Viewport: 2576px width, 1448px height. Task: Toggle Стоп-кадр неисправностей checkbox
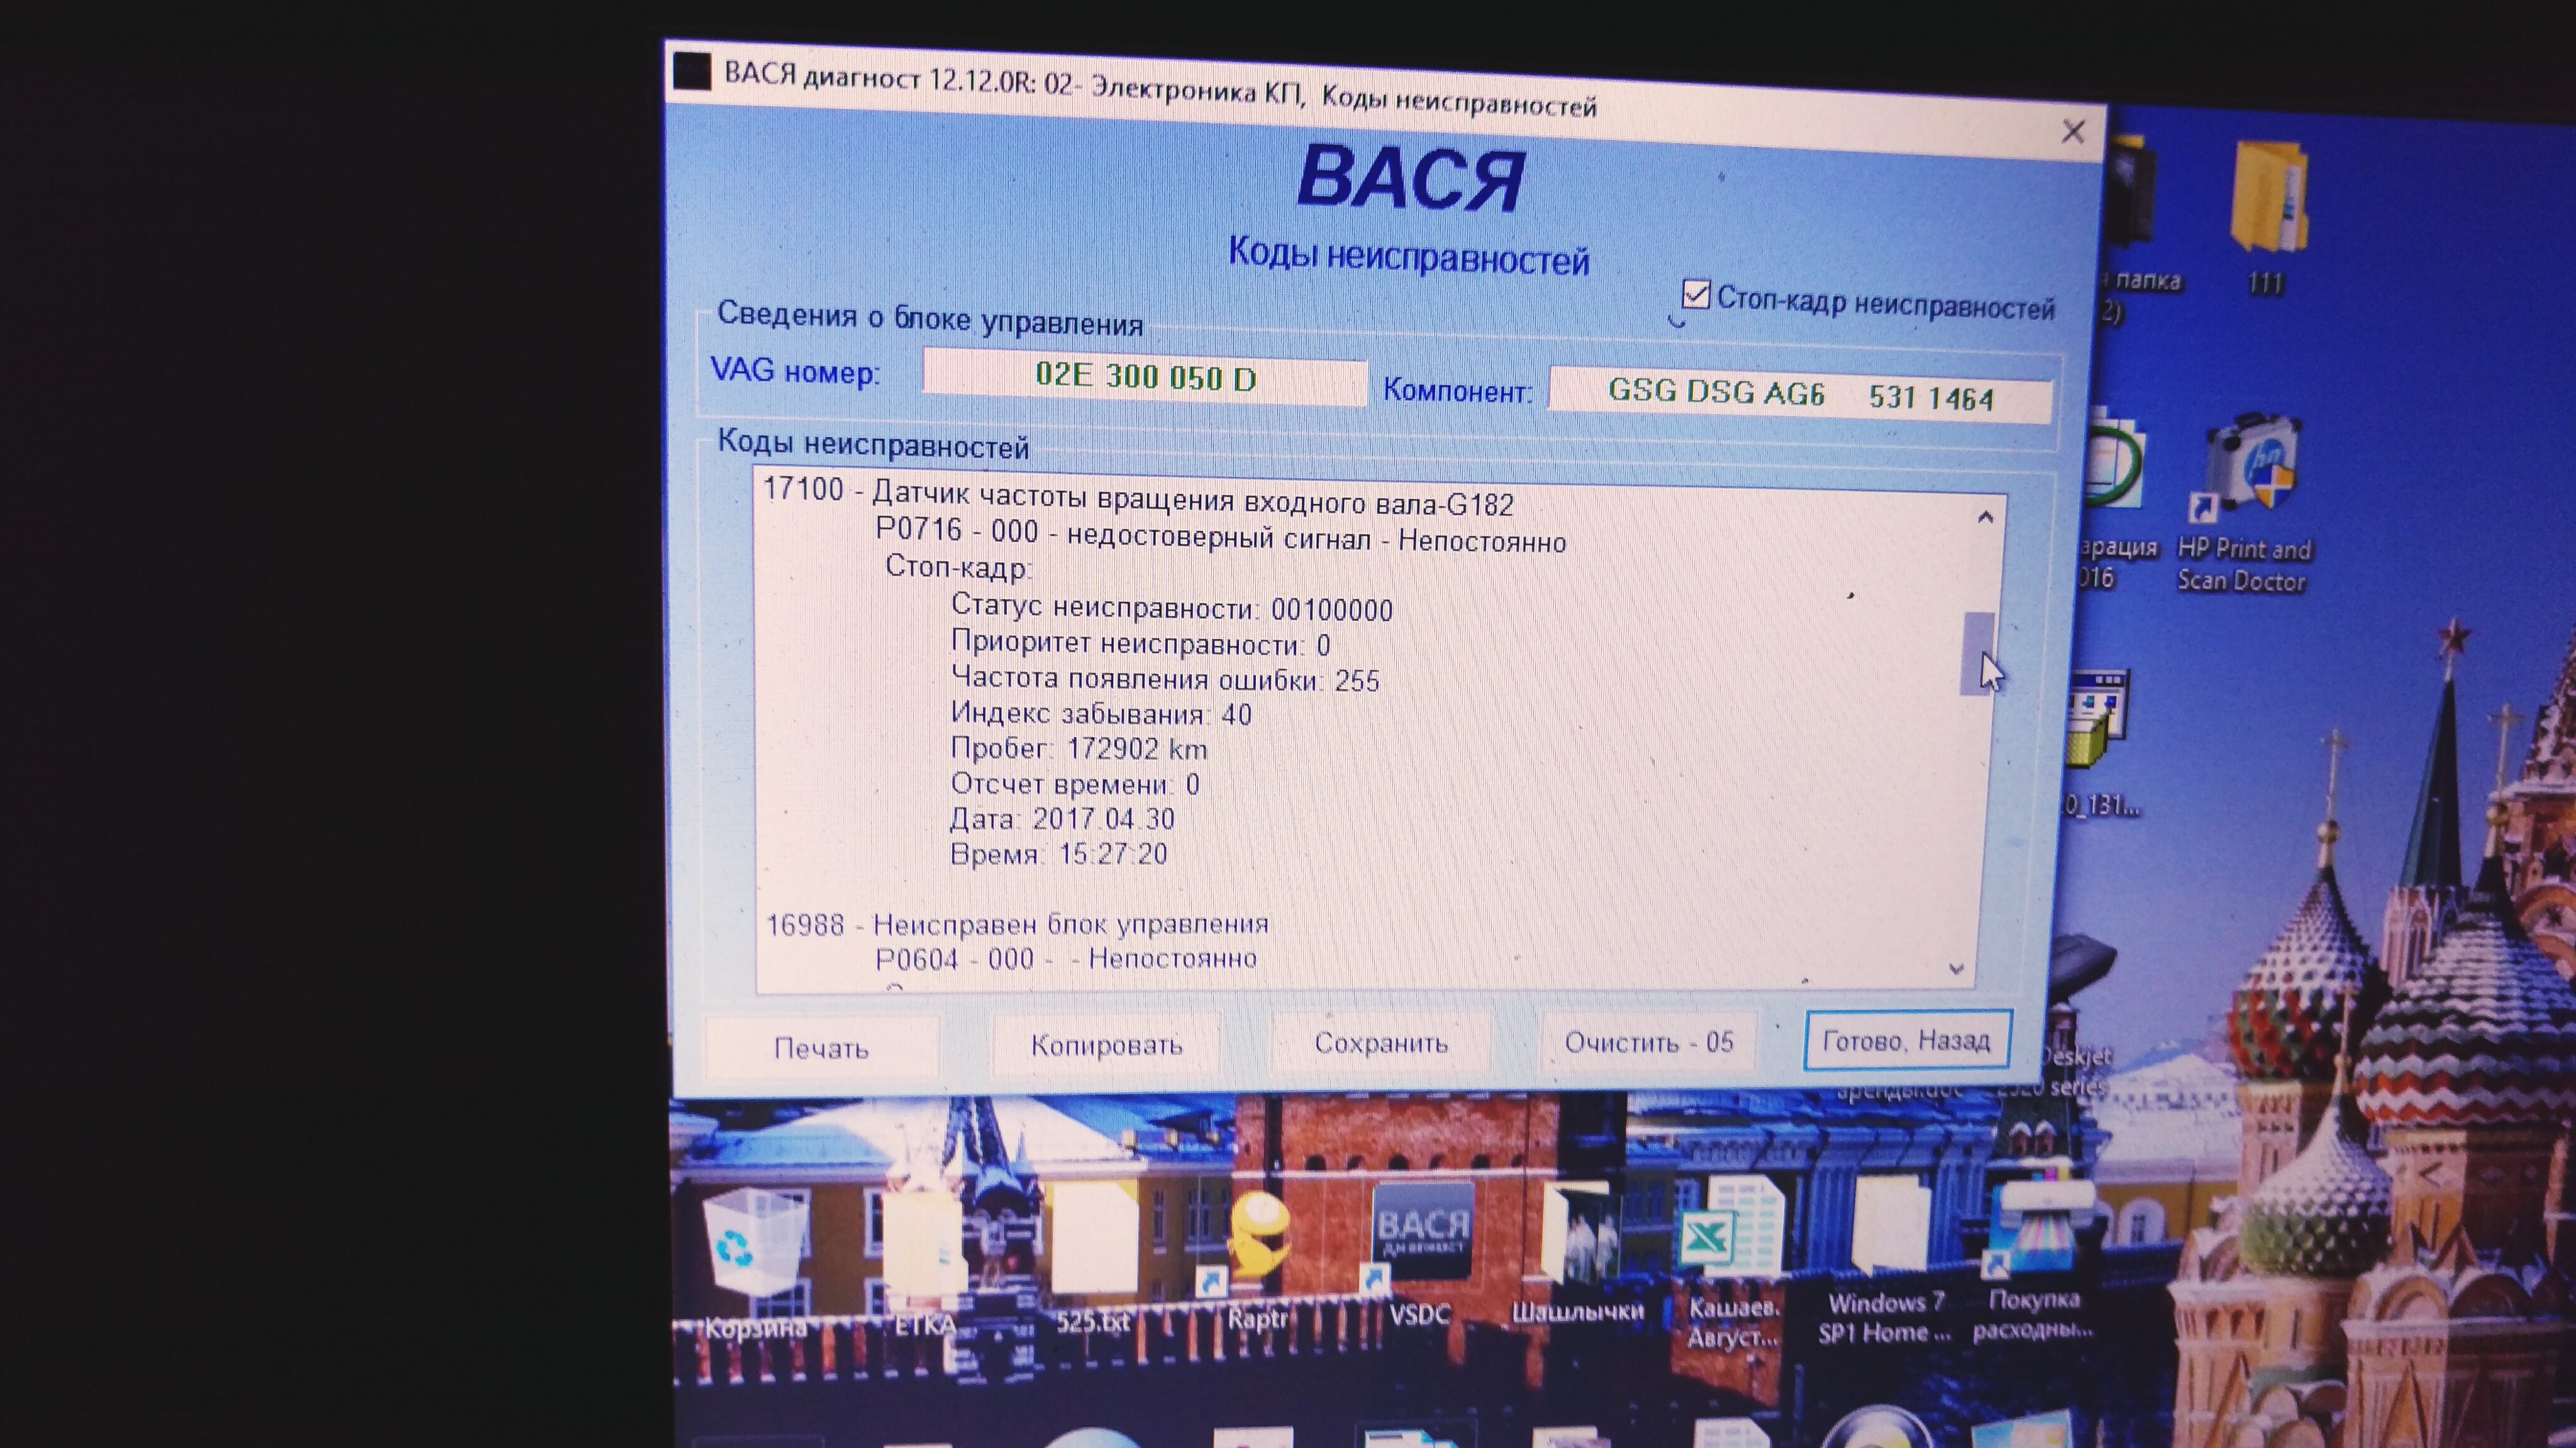click(x=1696, y=295)
